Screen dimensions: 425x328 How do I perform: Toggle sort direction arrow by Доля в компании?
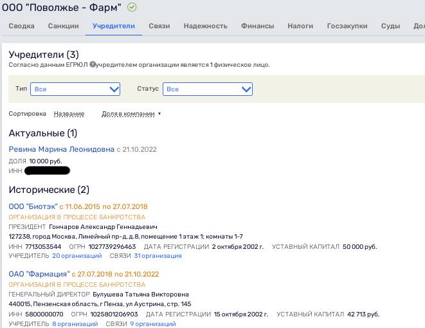tap(159, 114)
